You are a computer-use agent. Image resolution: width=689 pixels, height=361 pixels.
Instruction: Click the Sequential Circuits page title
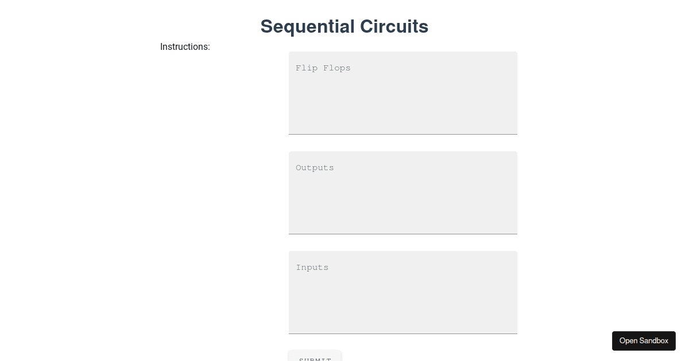(x=344, y=26)
